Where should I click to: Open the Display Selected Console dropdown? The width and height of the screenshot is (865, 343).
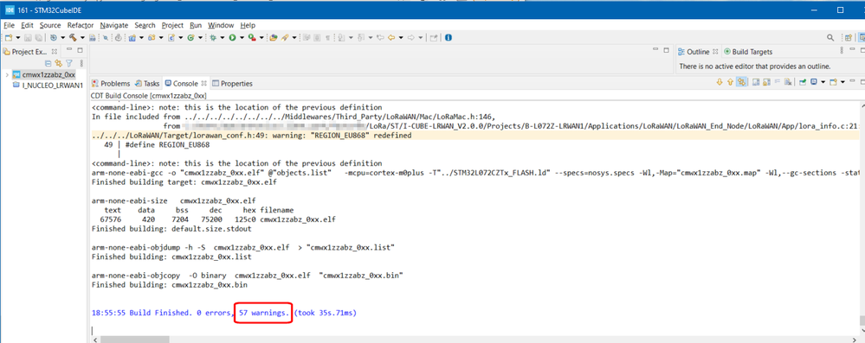click(823, 82)
